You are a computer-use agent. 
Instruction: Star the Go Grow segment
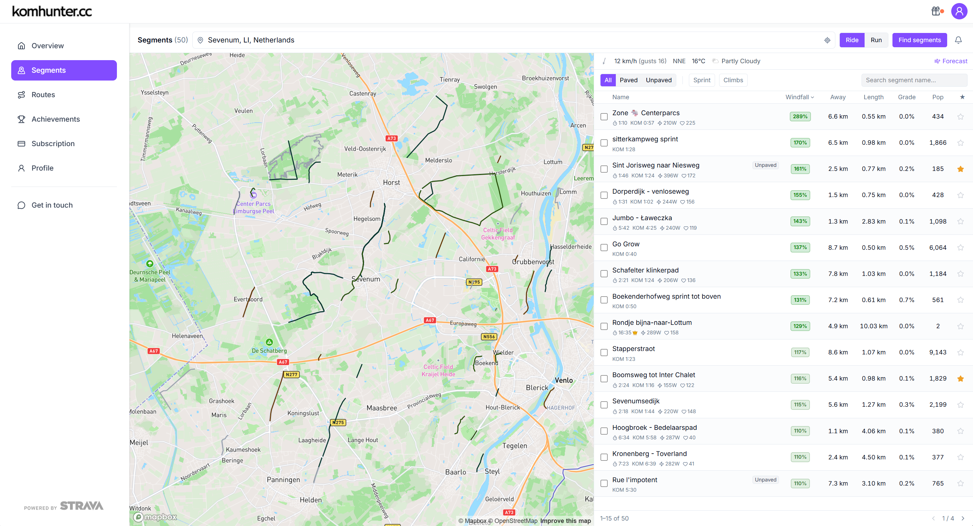960,248
